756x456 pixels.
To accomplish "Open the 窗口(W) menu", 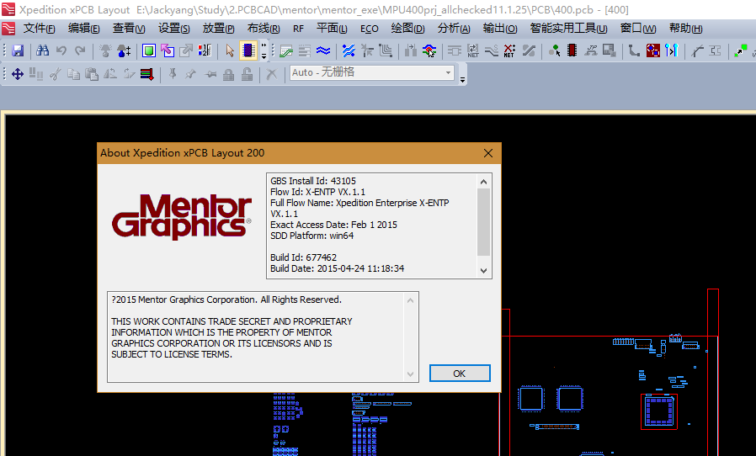I will [637, 29].
